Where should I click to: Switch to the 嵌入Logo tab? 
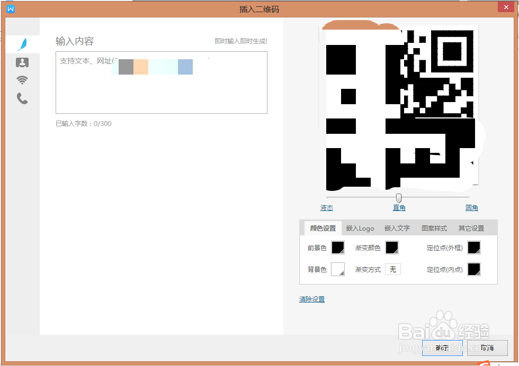pyautogui.click(x=360, y=228)
